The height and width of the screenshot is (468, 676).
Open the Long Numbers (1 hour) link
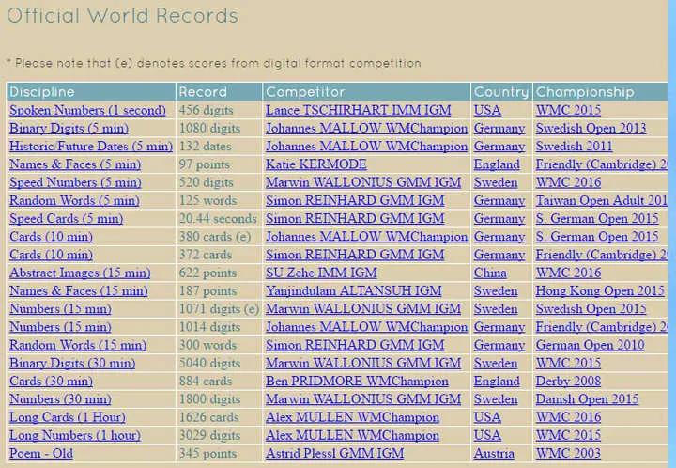coord(75,436)
